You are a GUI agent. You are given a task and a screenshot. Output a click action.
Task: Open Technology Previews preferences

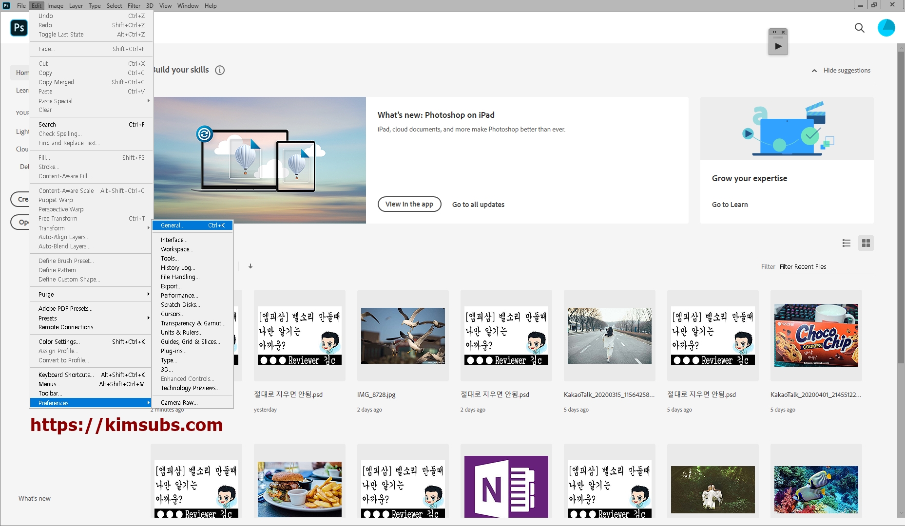[193, 388]
